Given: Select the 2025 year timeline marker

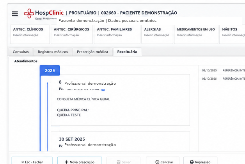Looking at the screenshot, I should (x=50, y=71).
